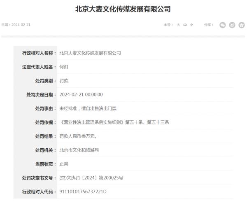Image resolution: width=247 pixels, height=201 pixels.
Task: Click the penalty type value 罚款
Action: coord(64,81)
